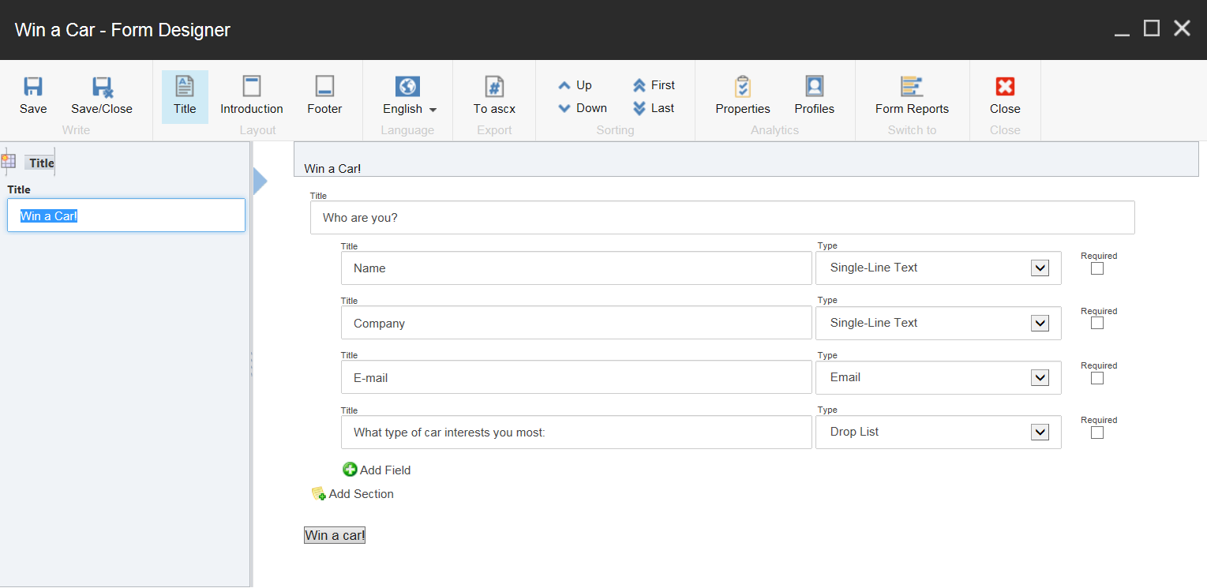Click the Save/Close icon

coord(102,87)
